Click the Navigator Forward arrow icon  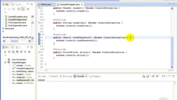pos(9,9)
